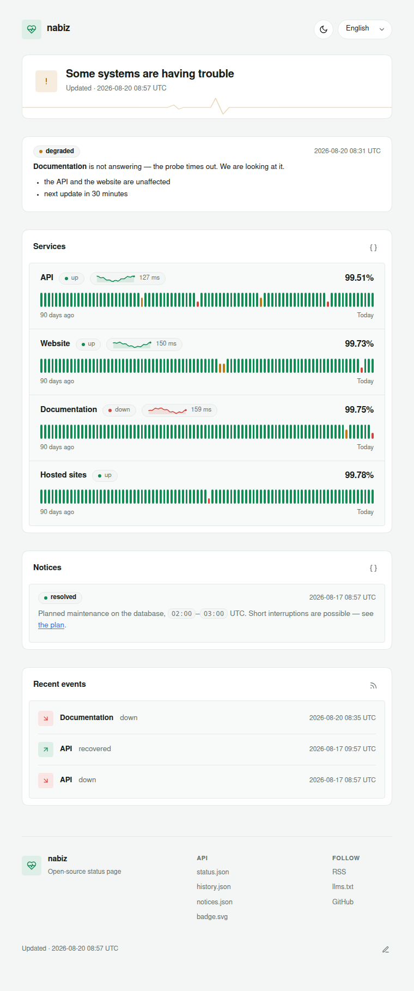Open the GitHub footer link
The height and width of the screenshot is (991, 414).
pos(343,902)
